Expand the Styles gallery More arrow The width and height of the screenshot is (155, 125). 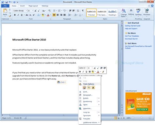click(x=119, y=16)
